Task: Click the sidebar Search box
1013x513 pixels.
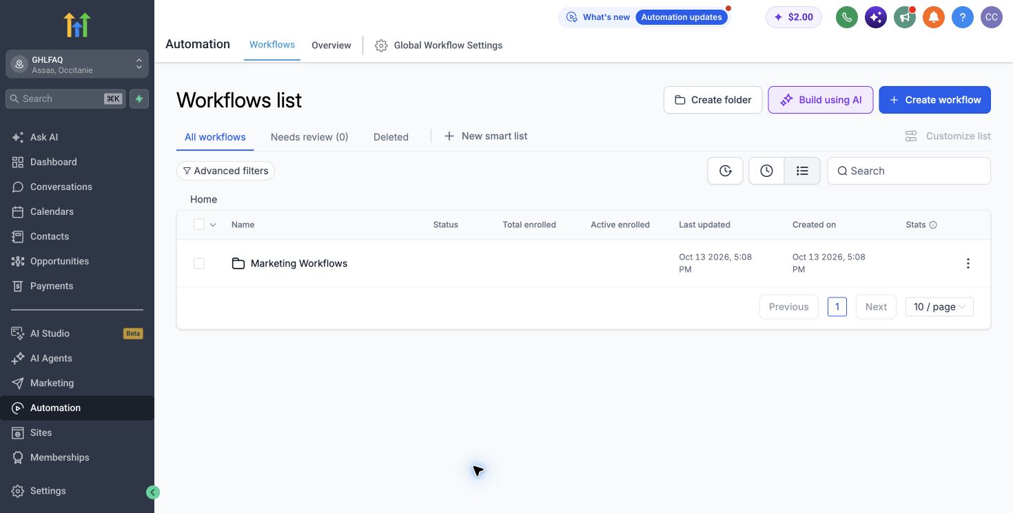Action: (66, 98)
